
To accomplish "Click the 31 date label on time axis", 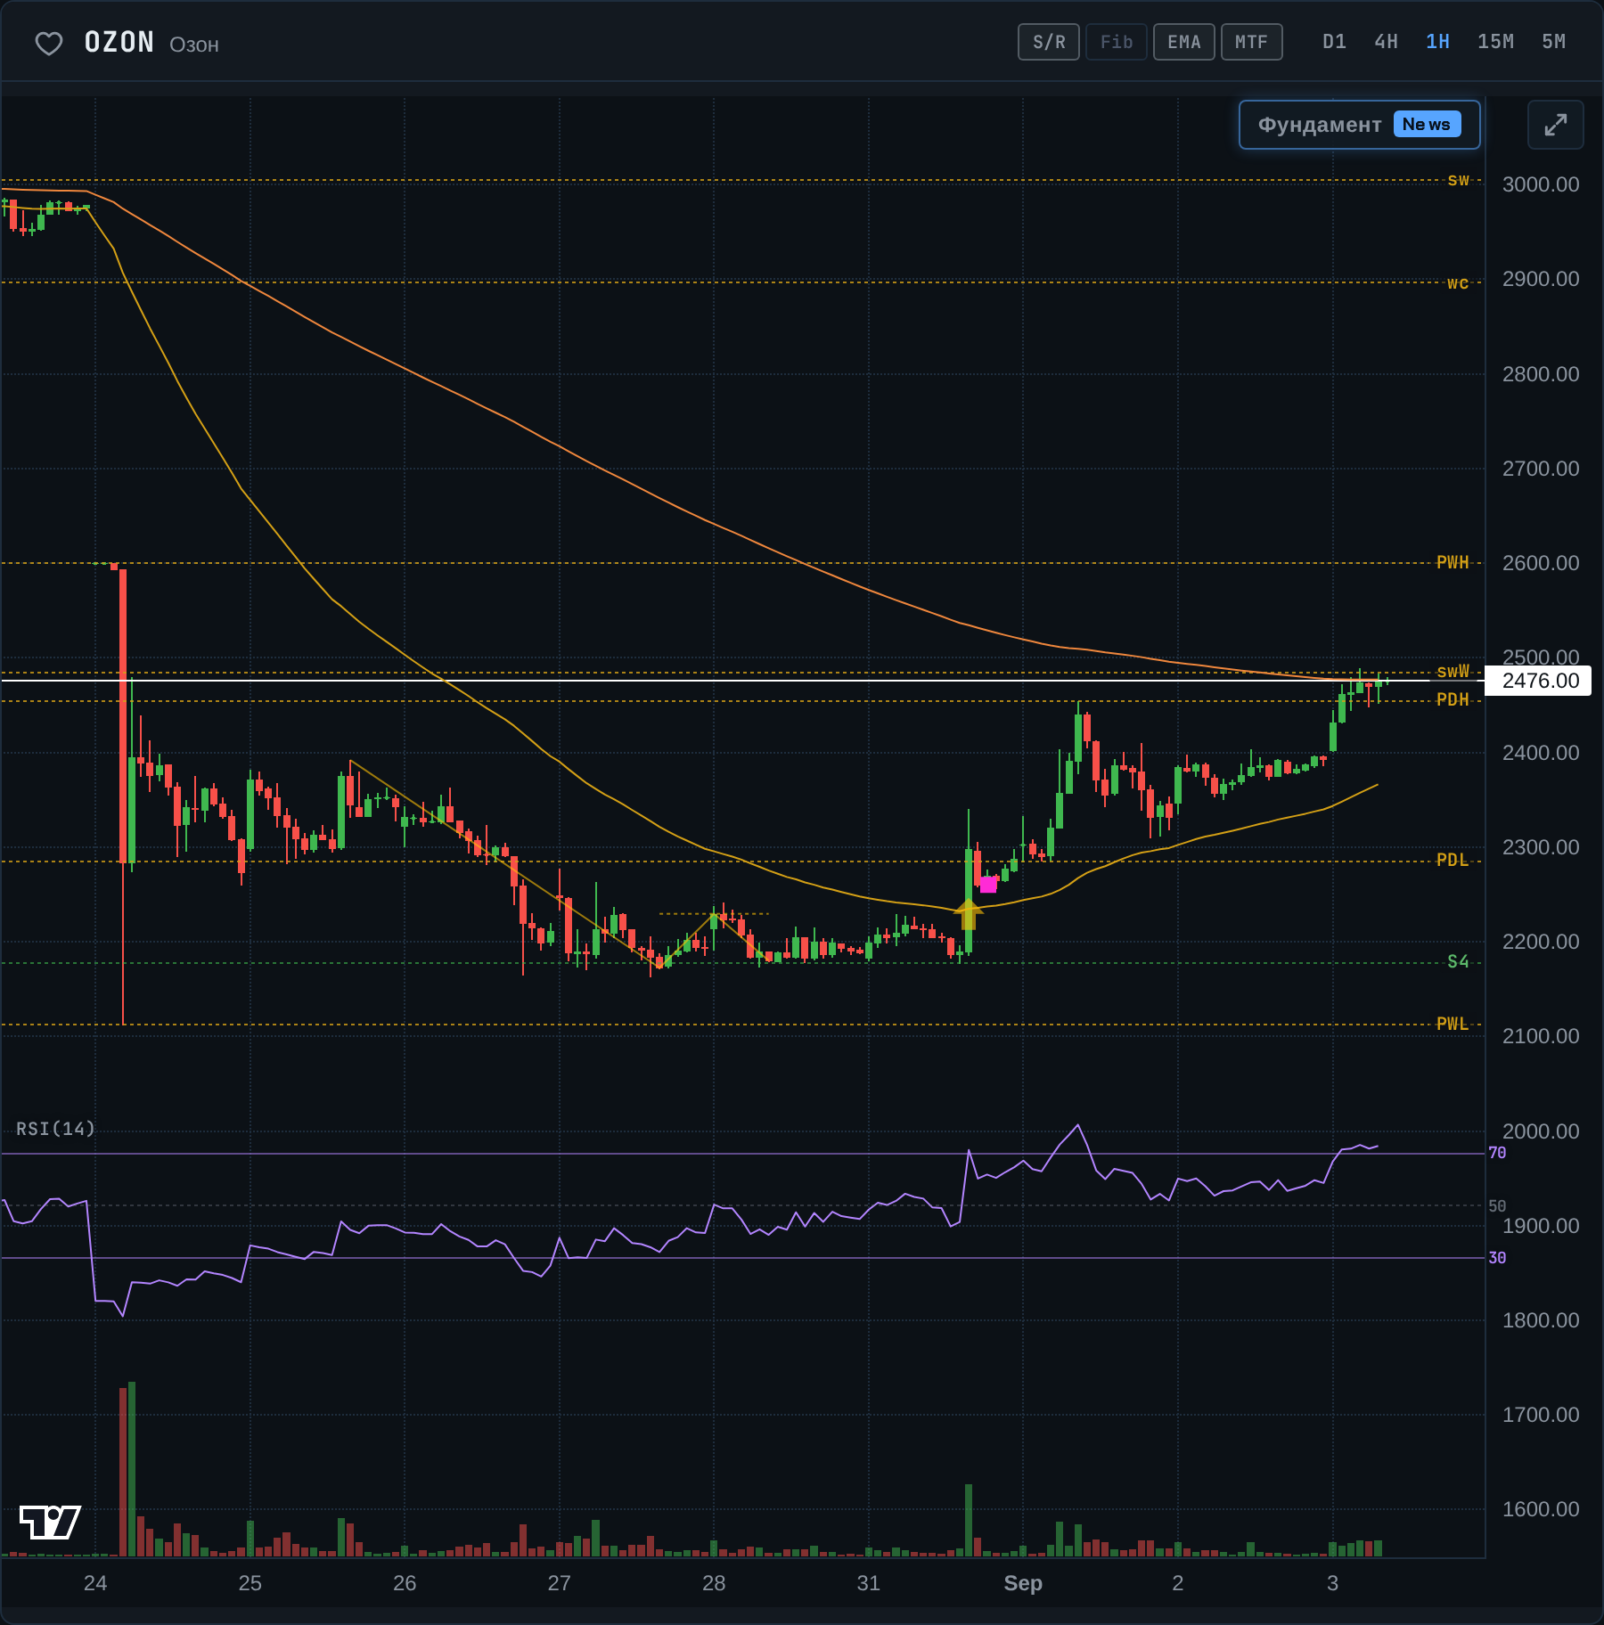I will pyautogui.click(x=869, y=1583).
